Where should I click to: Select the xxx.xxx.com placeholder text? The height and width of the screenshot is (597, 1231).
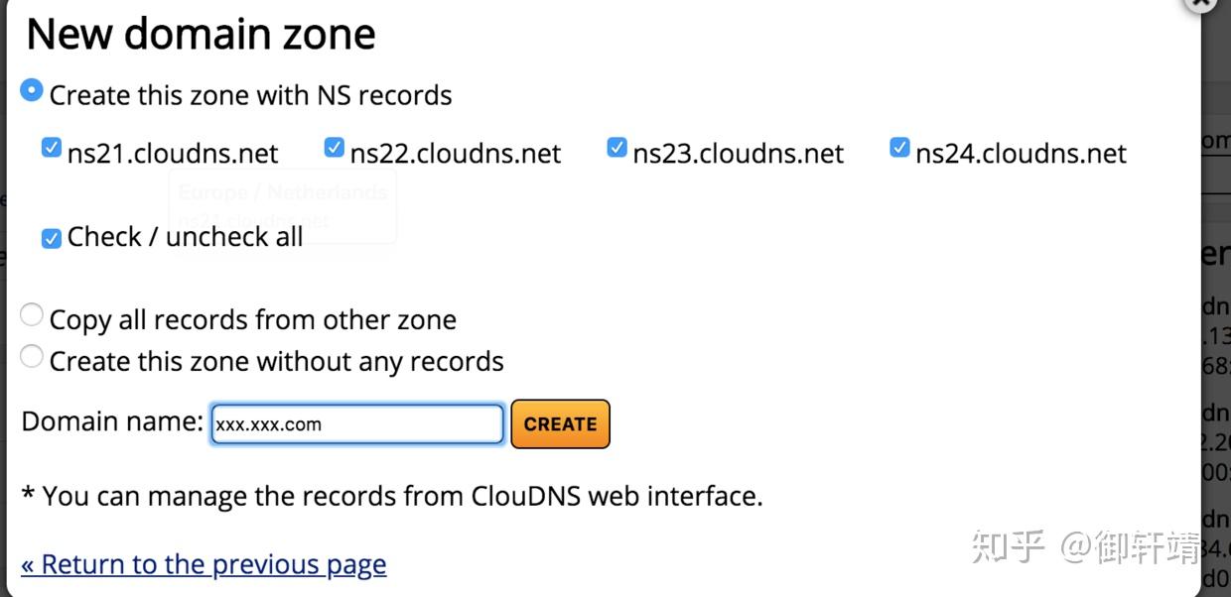coord(268,424)
